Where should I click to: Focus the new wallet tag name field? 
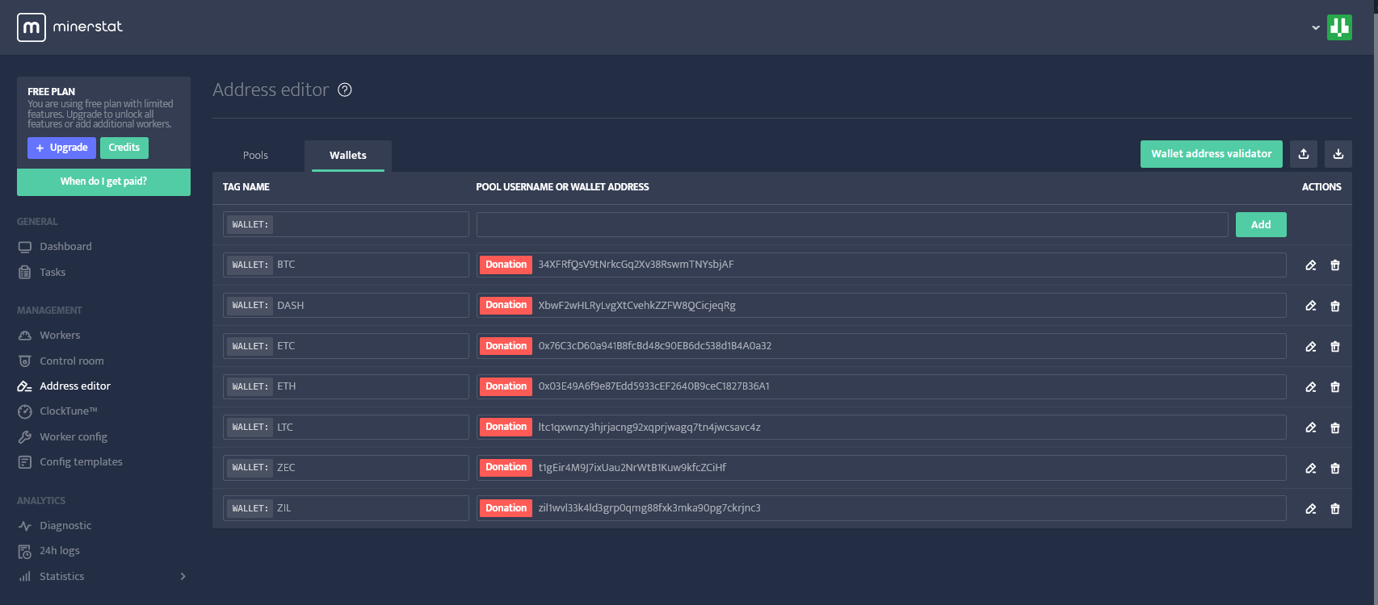point(346,224)
